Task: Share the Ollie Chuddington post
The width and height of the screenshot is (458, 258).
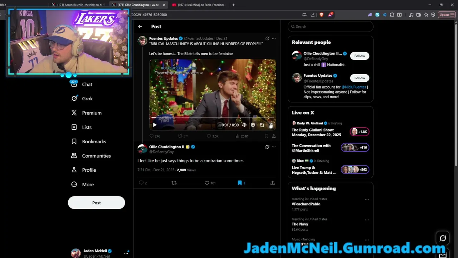Action: coord(272,183)
